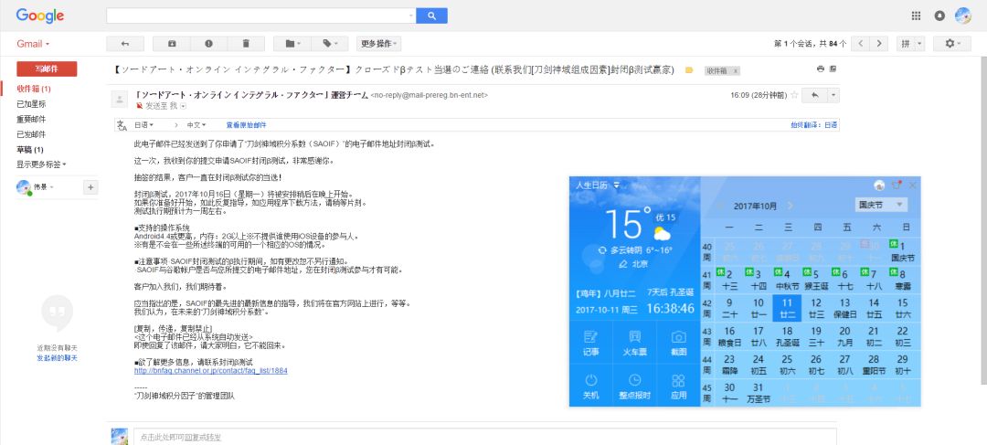
Task: Select October 18 孔圣诞 in calendar
Action: 787,336
